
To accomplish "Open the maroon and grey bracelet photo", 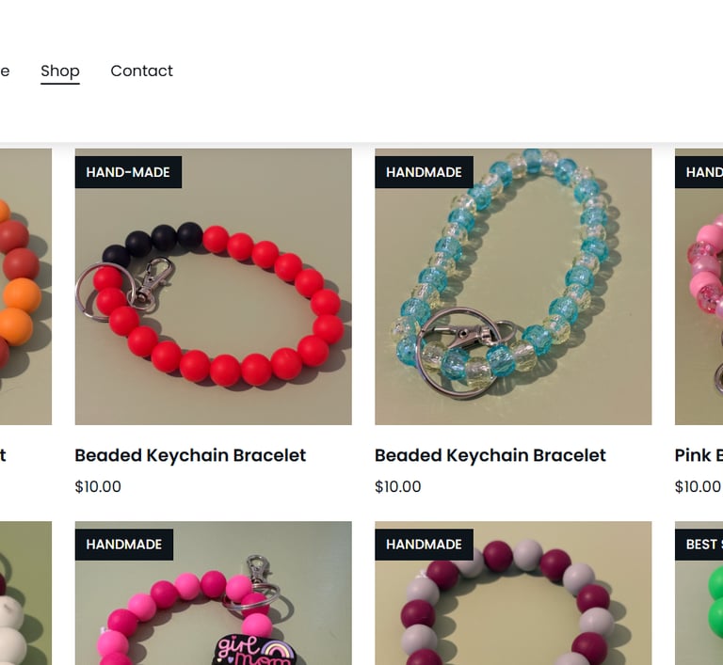I will 513,594.
